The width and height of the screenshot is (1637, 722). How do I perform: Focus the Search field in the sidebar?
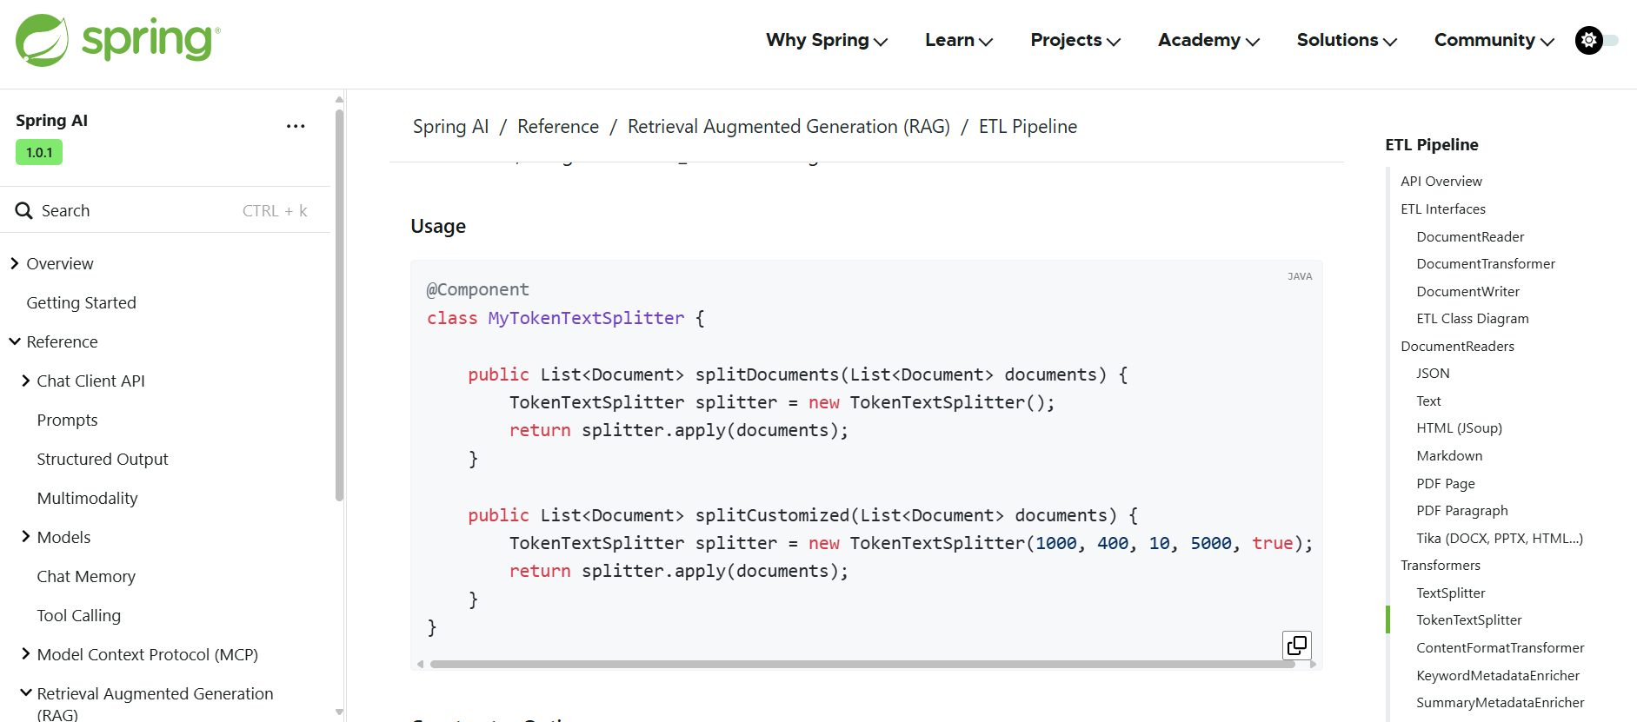pos(165,210)
